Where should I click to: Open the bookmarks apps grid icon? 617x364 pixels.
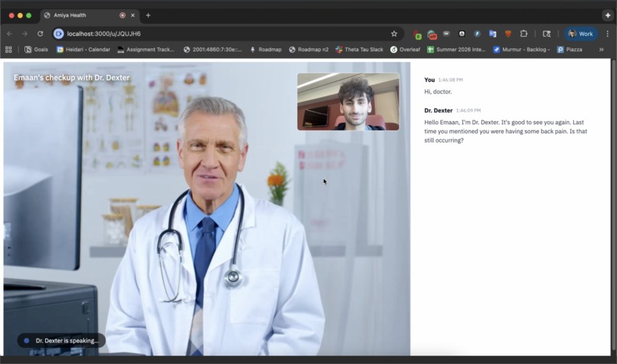click(x=8, y=50)
